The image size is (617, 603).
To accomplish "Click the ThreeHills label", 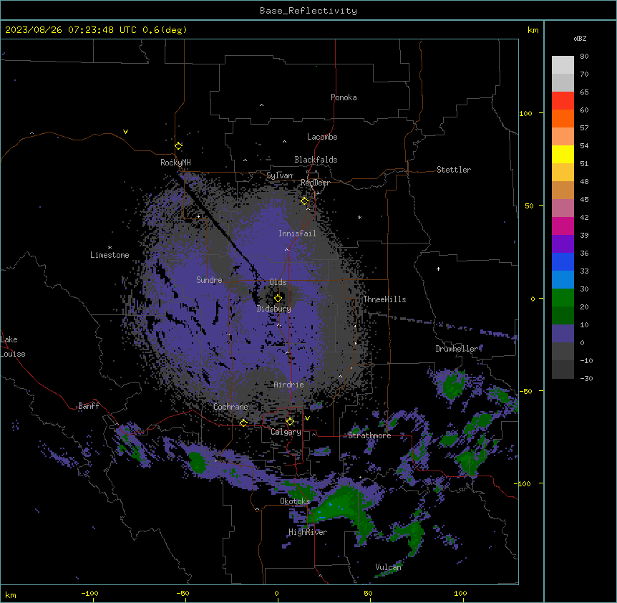I will pyautogui.click(x=384, y=299).
